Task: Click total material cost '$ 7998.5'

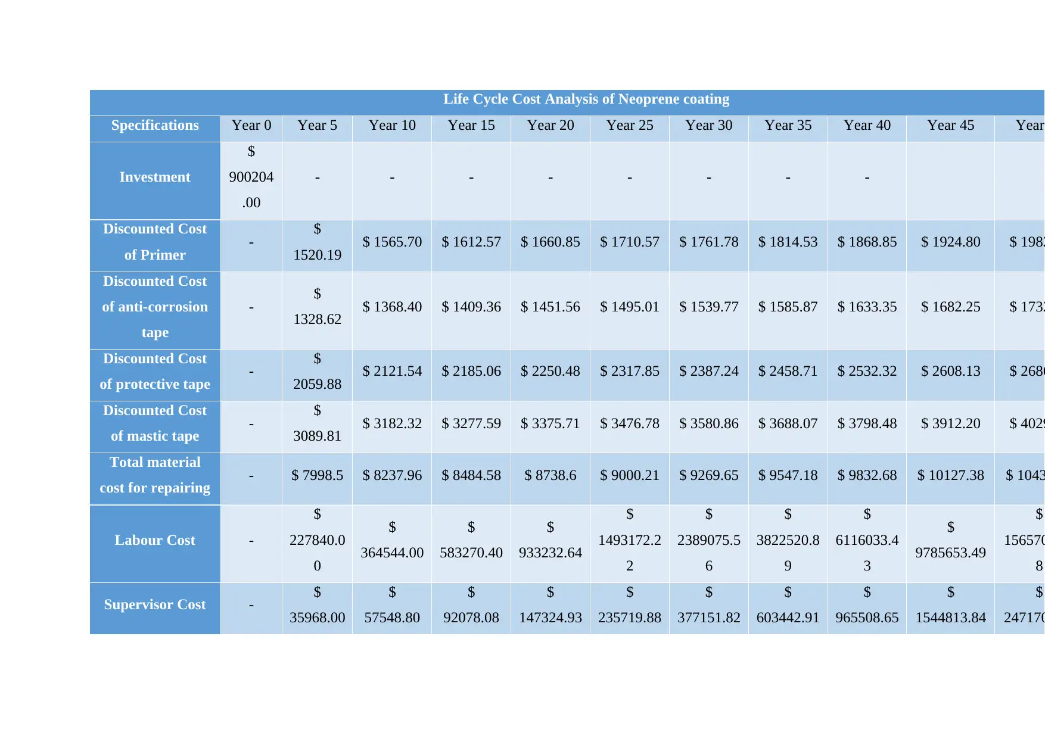Action: (318, 476)
